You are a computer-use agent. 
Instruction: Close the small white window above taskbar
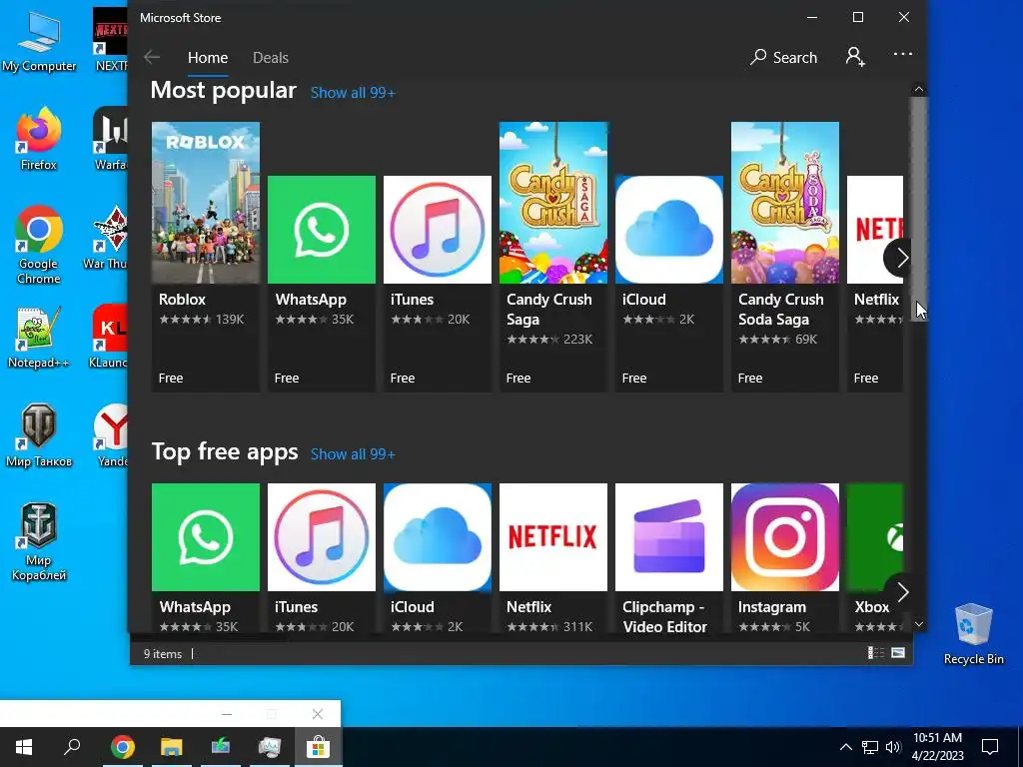[318, 714]
